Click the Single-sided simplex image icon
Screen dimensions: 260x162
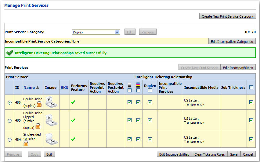(x=51, y=139)
